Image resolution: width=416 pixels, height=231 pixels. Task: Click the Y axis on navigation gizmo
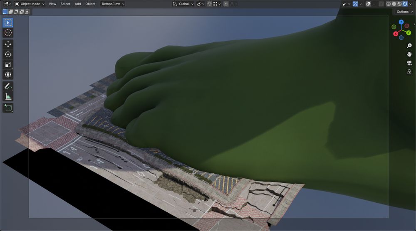tap(409, 33)
